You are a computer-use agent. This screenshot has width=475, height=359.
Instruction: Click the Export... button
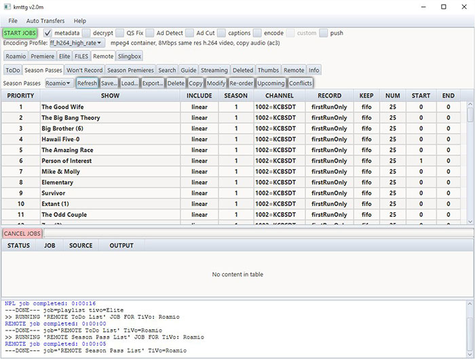pos(153,83)
